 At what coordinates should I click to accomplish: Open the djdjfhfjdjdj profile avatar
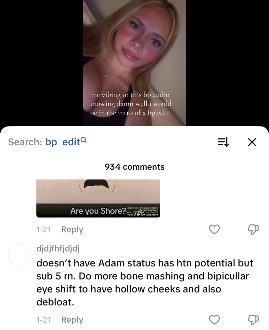click(19, 255)
